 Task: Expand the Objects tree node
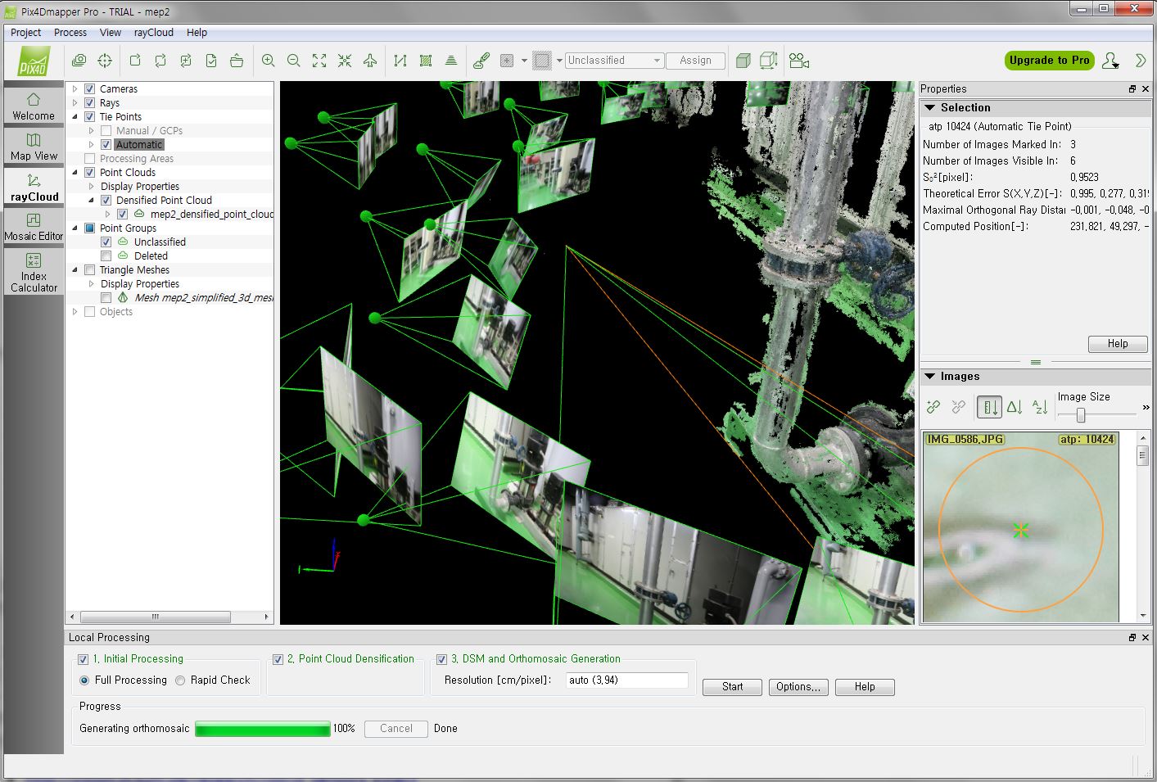click(75, 311)
